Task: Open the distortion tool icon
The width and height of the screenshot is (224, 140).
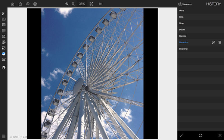Action: pyautogui.click(x=4, y=60)
